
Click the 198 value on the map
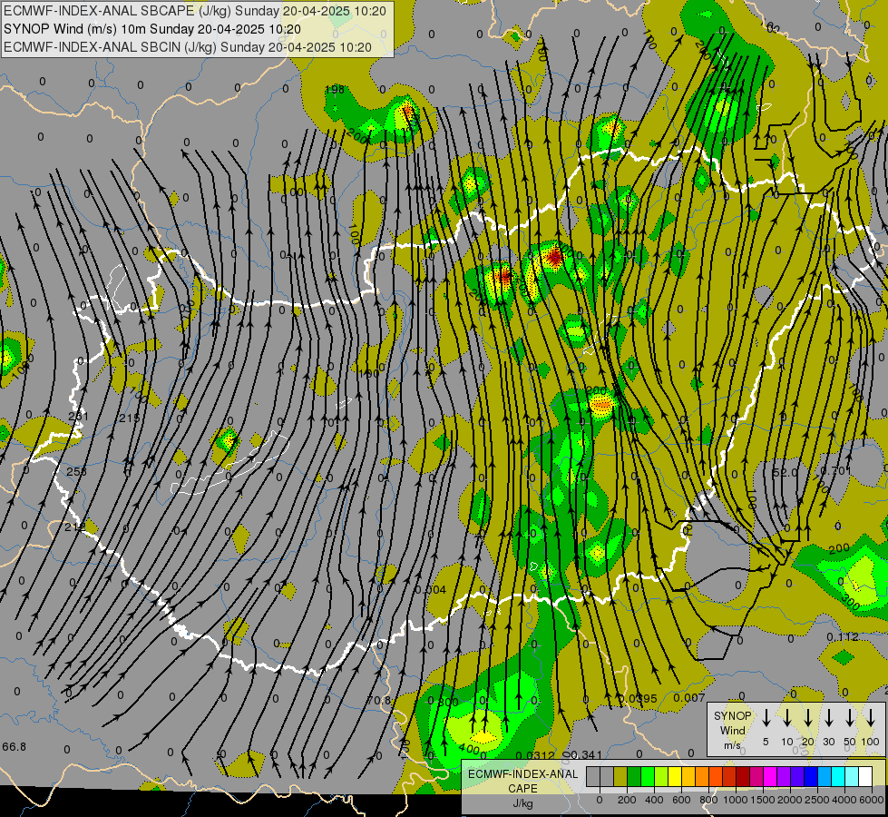335,90
